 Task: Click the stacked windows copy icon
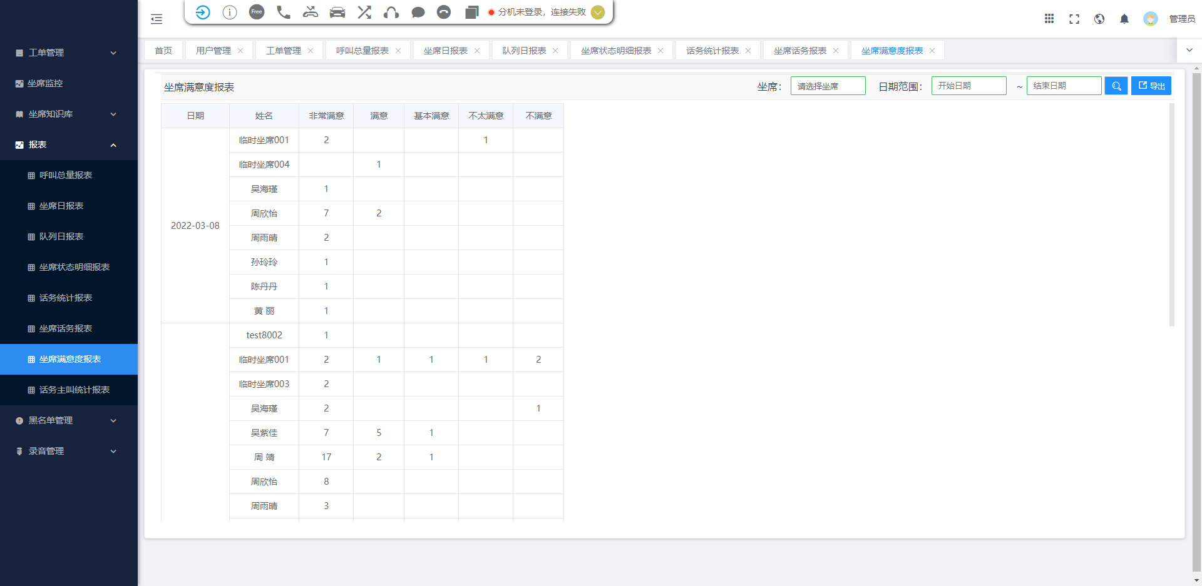coord(471,12)
